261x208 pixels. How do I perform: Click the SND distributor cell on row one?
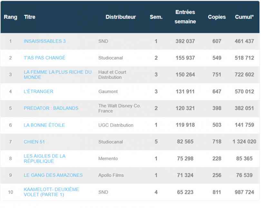pos(103,41)
